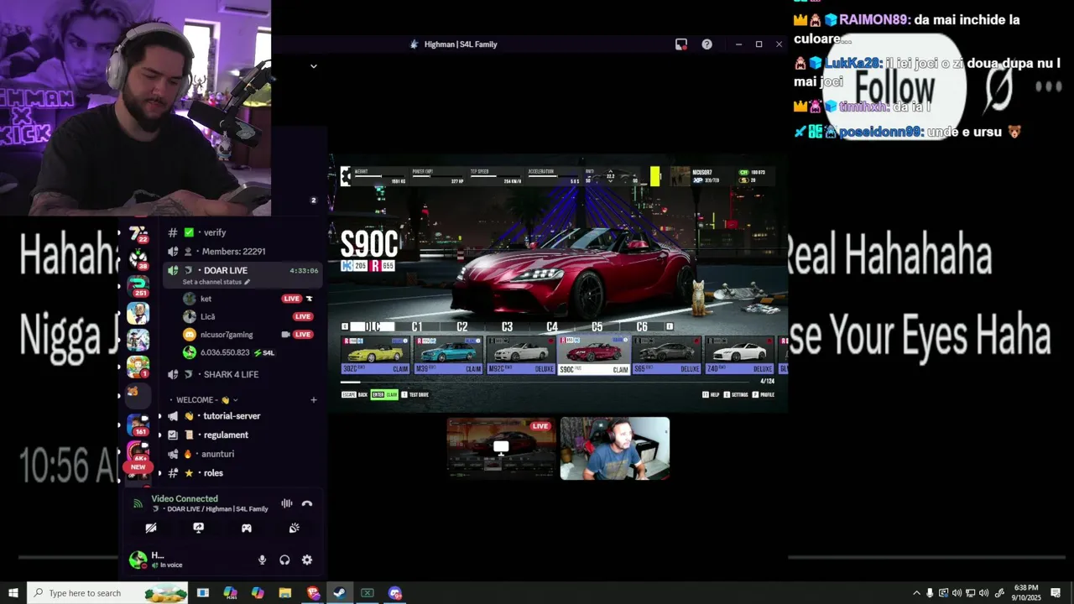Click the taskbar search box
This screenshot has height=604, width=1074.
[x=108, y=593]
